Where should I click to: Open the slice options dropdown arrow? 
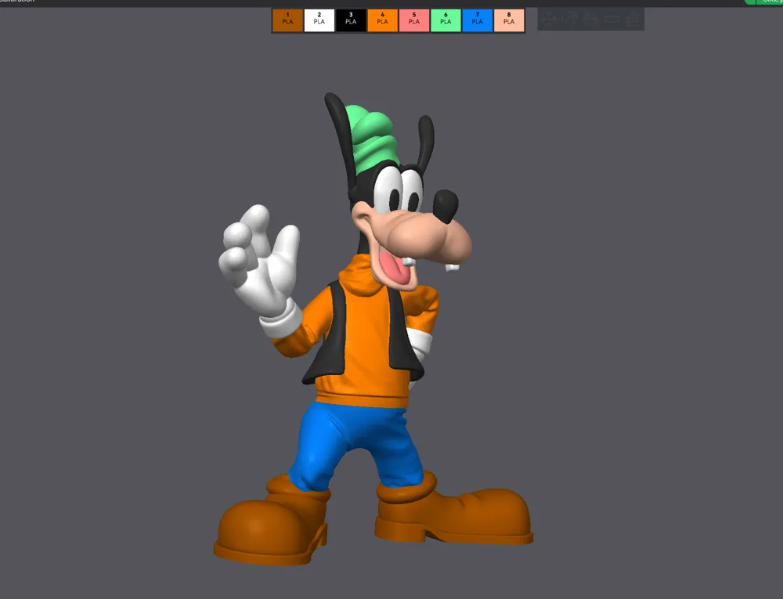(749, 2)
